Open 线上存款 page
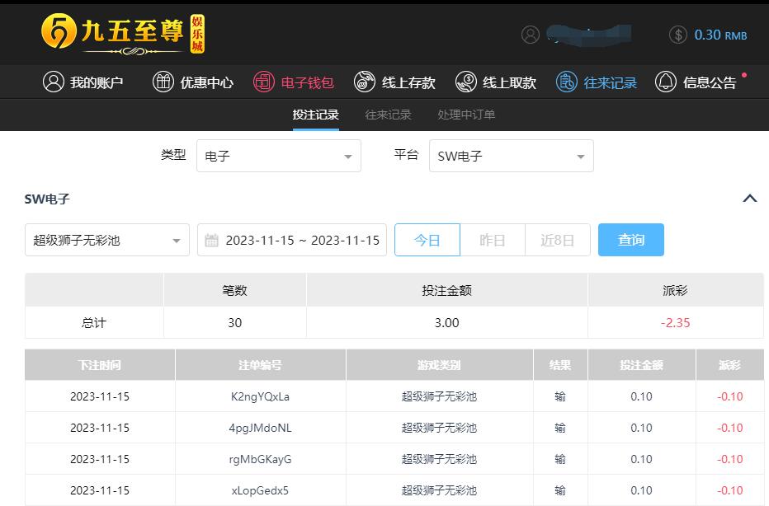This screenshot has width=769, height=506. click(394, 82)
